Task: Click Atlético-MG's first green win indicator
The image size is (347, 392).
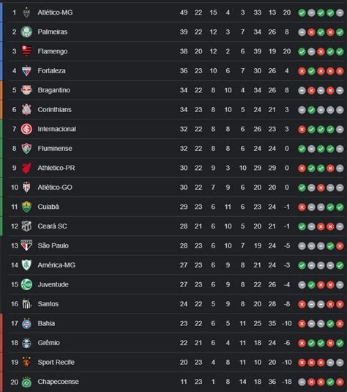Action: (302, 12)
